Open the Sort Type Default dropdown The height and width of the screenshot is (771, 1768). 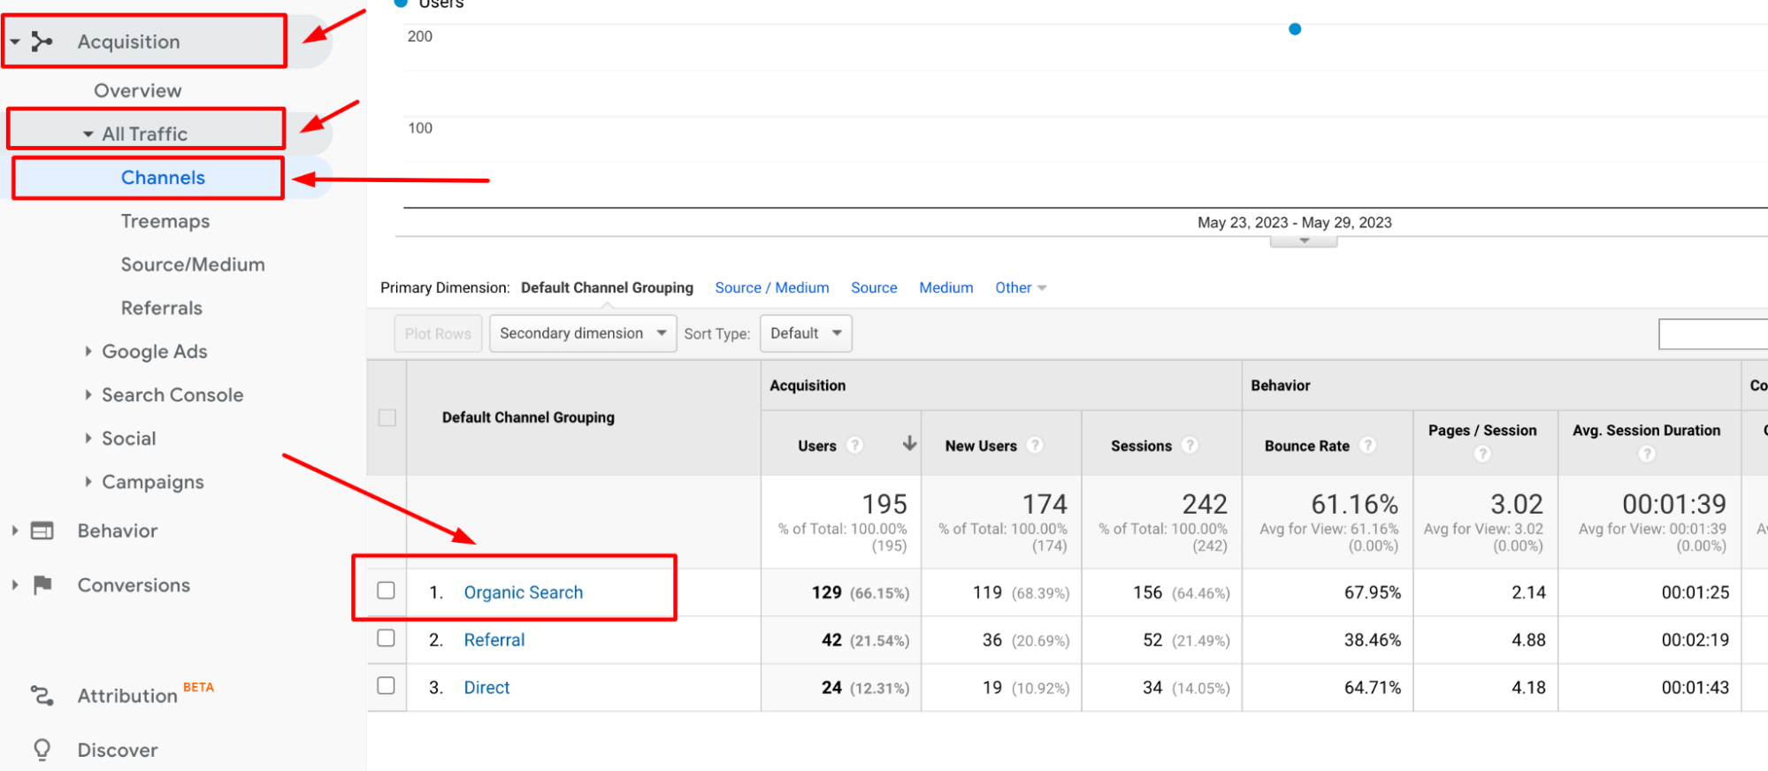(806, 333)
